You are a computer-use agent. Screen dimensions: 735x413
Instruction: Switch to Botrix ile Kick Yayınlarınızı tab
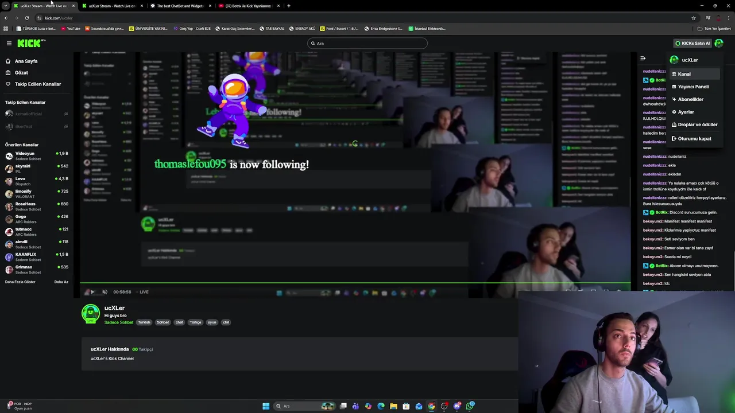tap(248, 6)
